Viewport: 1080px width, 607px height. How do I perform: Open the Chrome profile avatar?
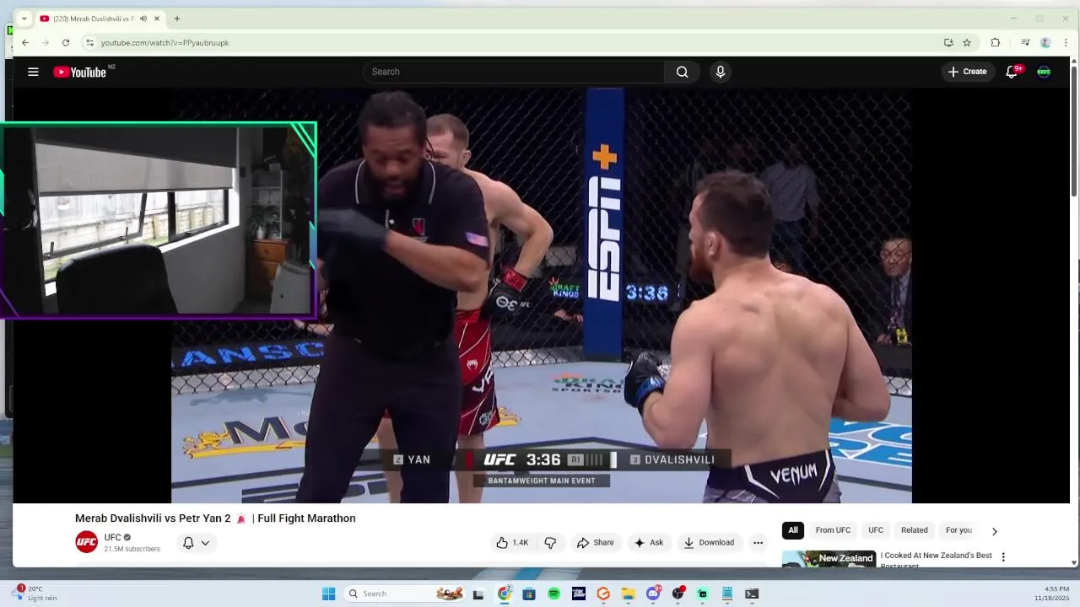coord(1045,42)
